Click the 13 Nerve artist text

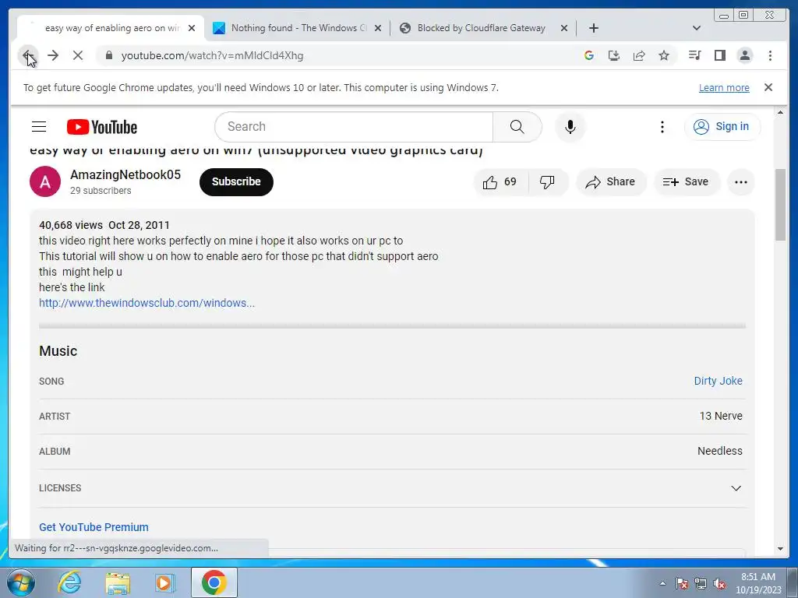(x=721, y=416)
